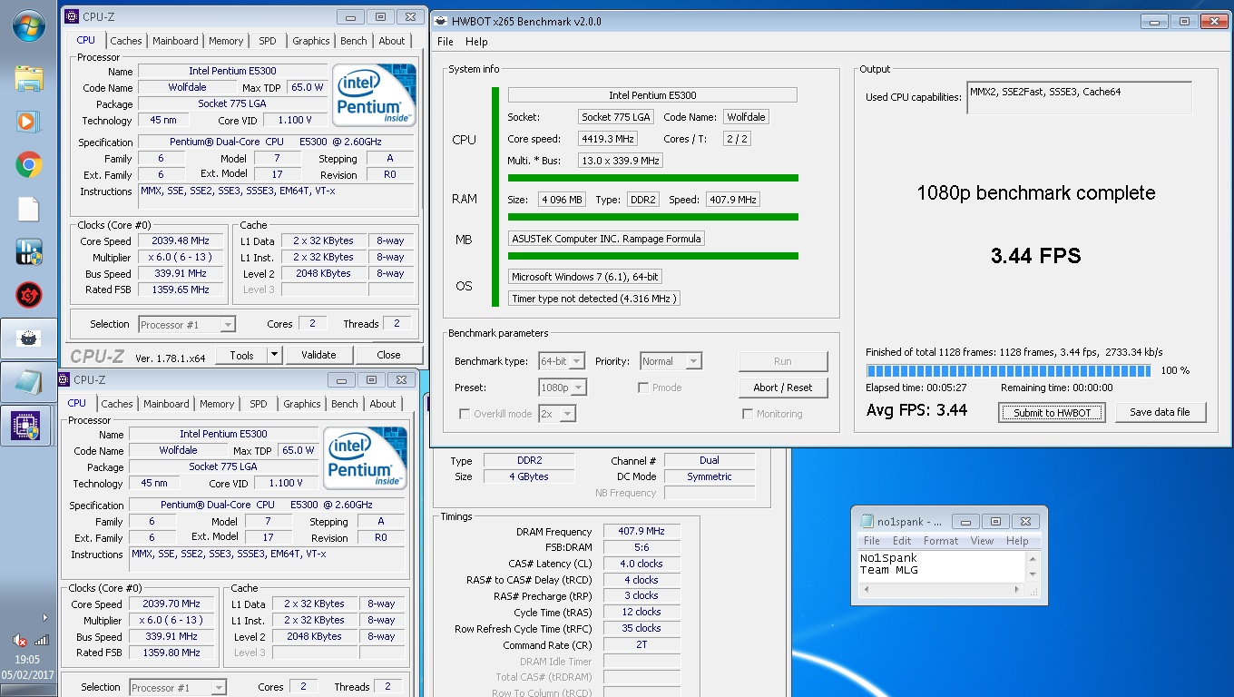Click the muted volume tray icon
The height and width of the screenshot is (697, 1234).
[20, 641]
